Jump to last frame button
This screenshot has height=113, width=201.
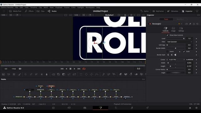pyautogui.click(x=79, y=69)
